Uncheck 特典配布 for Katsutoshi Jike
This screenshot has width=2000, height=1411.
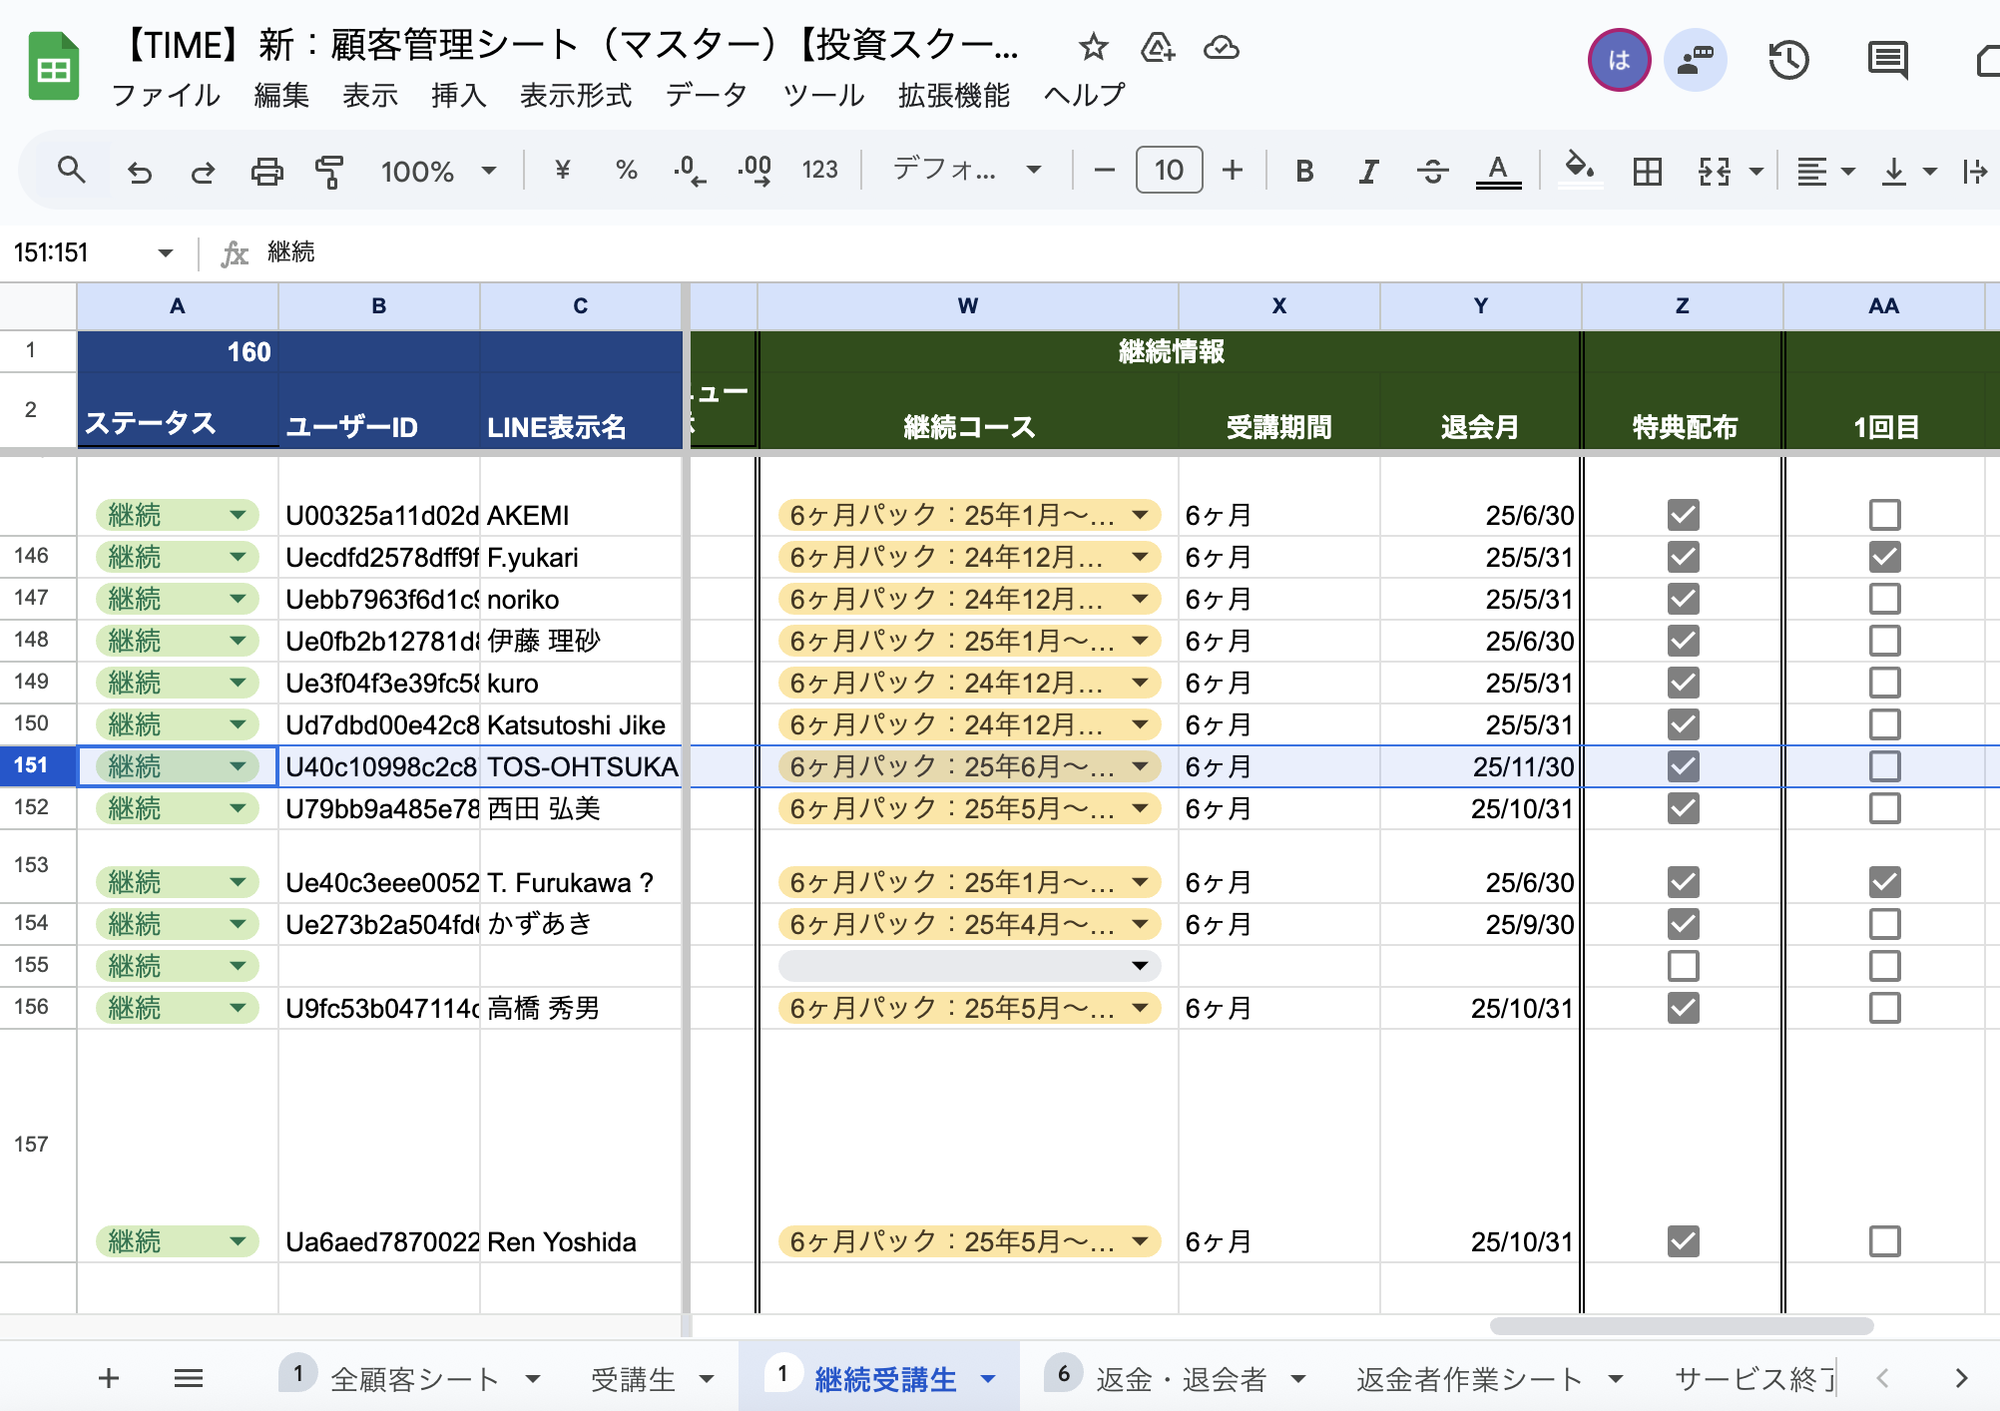(x=1682, y=724)
